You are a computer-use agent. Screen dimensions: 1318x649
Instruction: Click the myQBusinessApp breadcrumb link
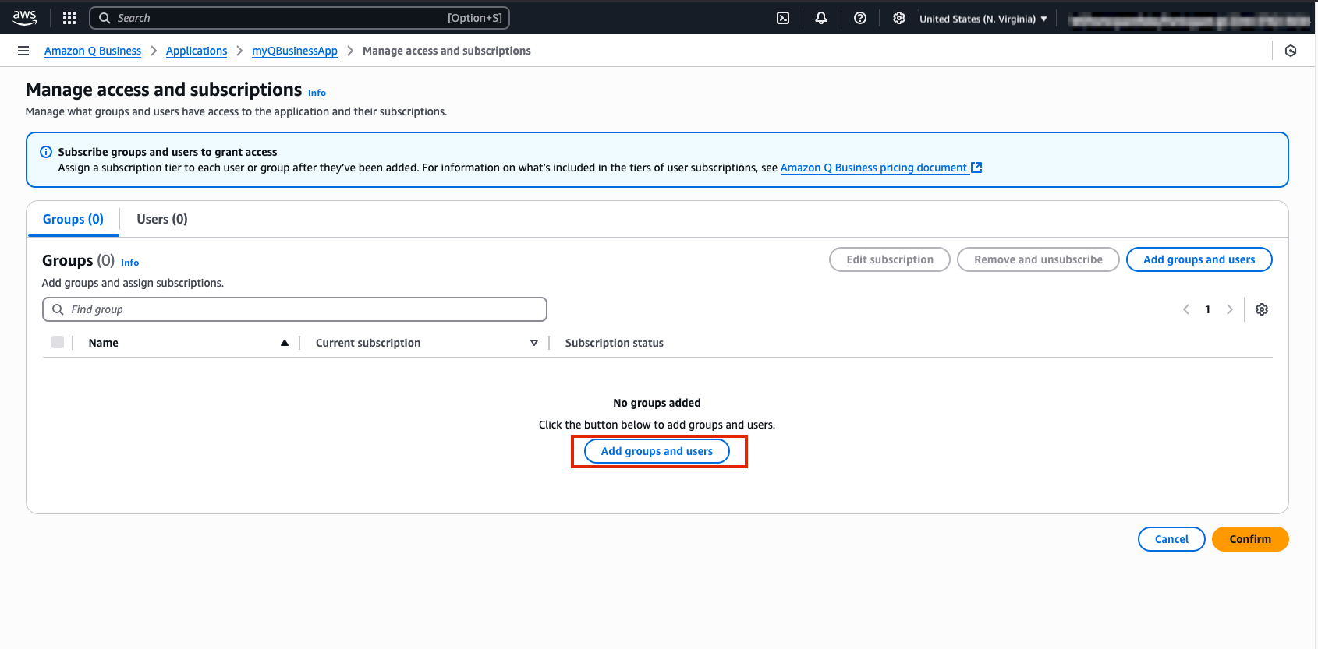295,51
